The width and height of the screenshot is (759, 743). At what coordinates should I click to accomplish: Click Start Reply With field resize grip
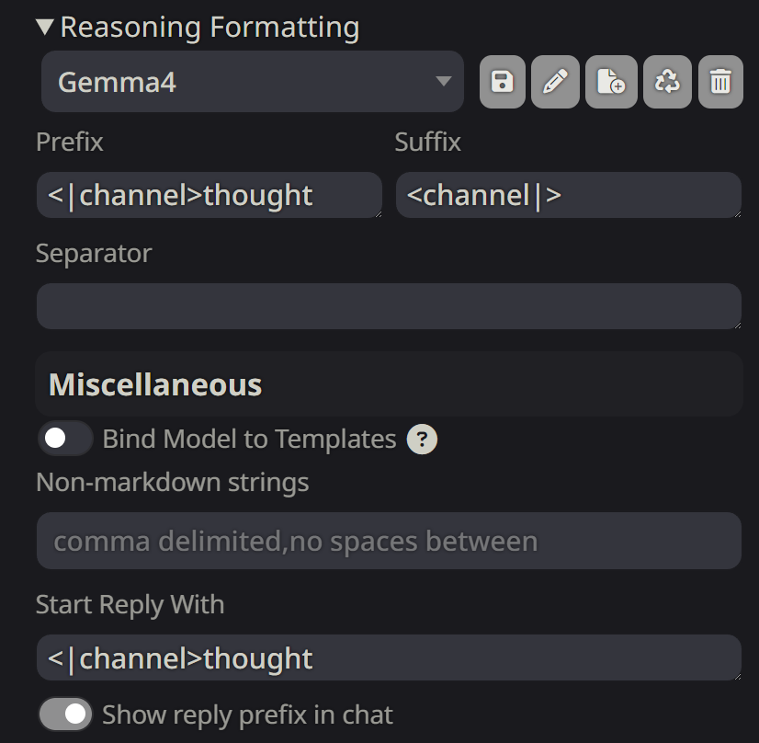click(x=736, y=677)
